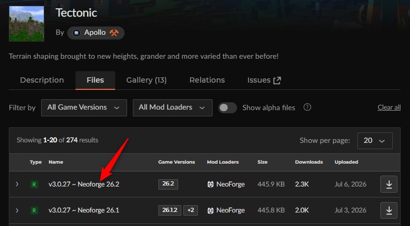Open the Relations tab
This screenshot has width=410, height=226.
207,80
